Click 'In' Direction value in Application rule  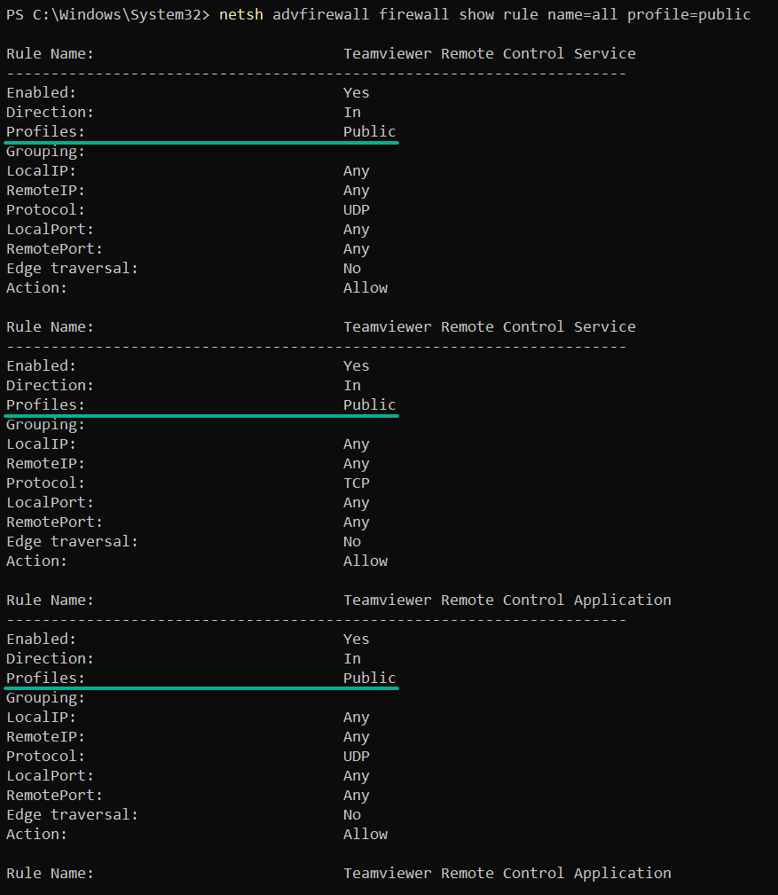[x=351, y=658]
